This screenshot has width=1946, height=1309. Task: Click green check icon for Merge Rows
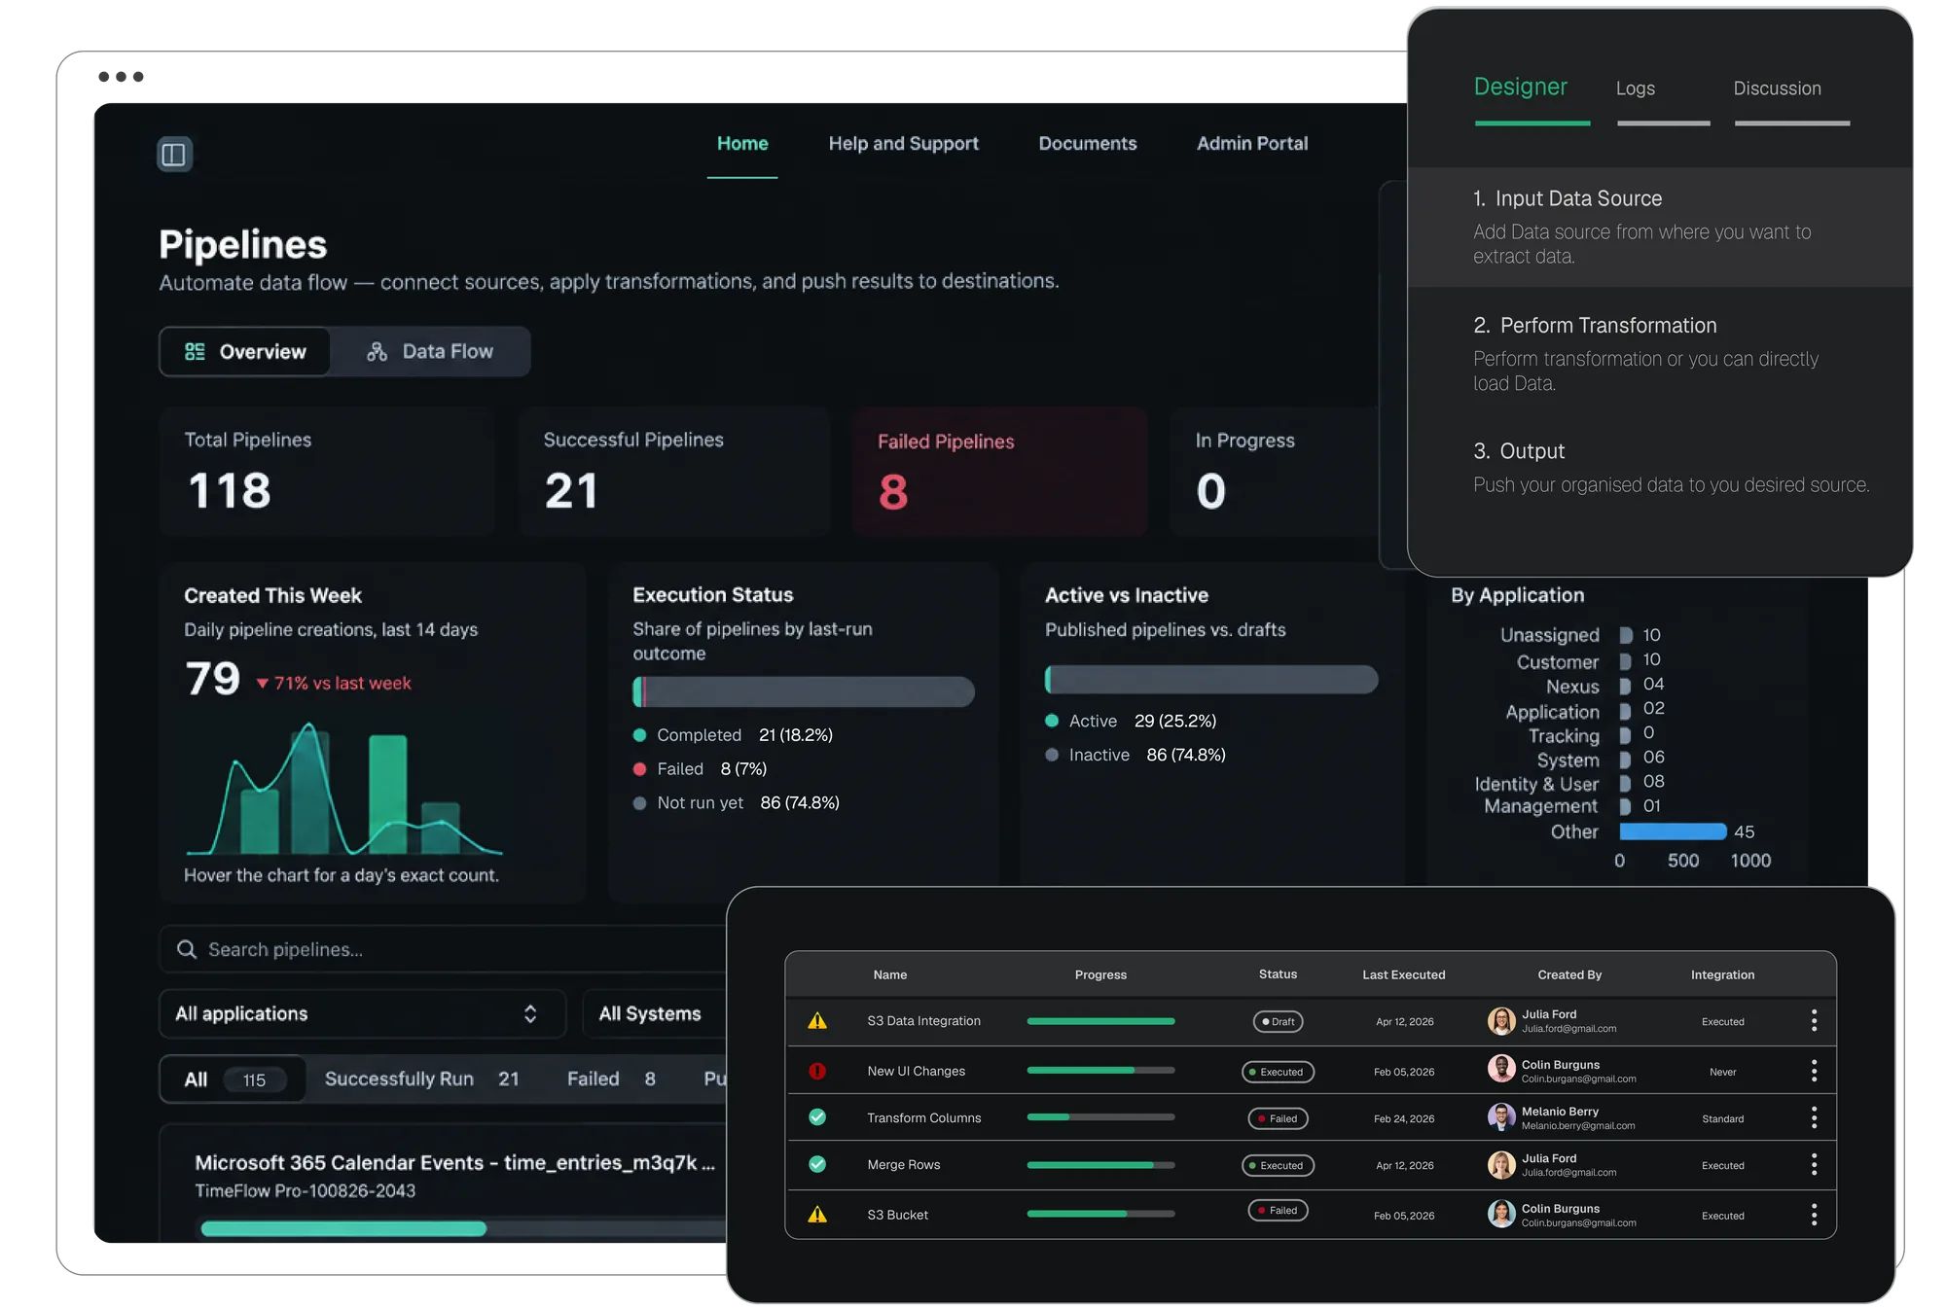(x=817, y=1164)
